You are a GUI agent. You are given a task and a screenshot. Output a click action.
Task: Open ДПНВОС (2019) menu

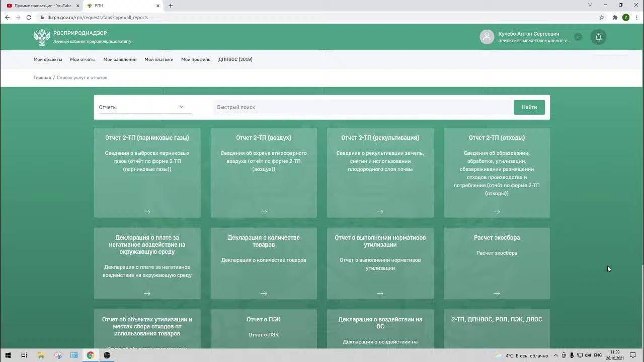pyautogui.click(x=235, y=59)
